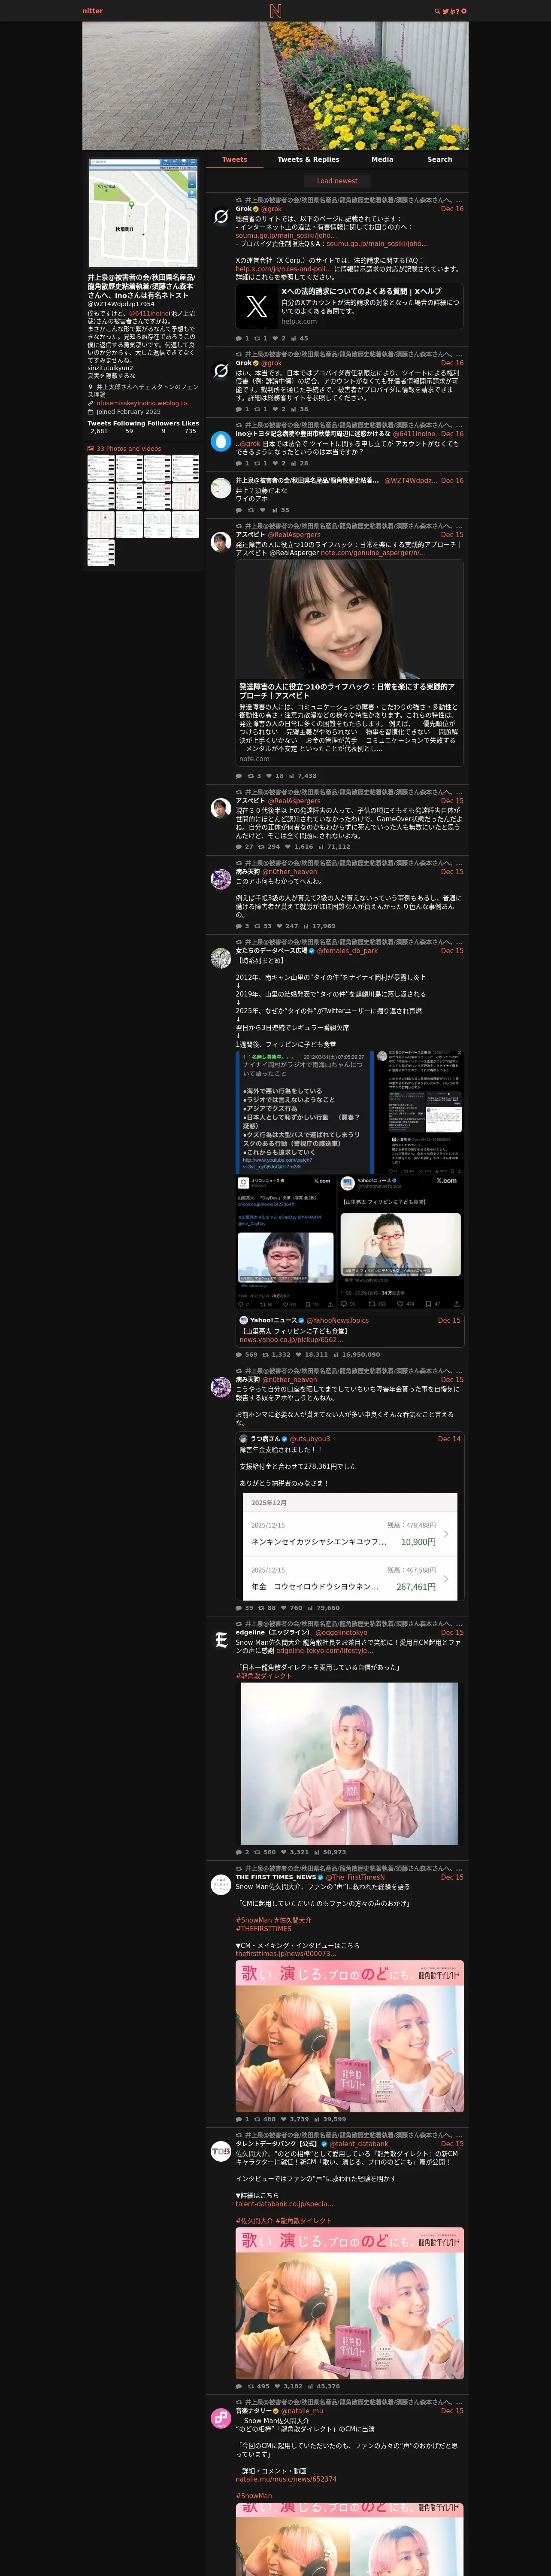Click the blue drop avatar of the ino@ tweet

tap(221, 440)
